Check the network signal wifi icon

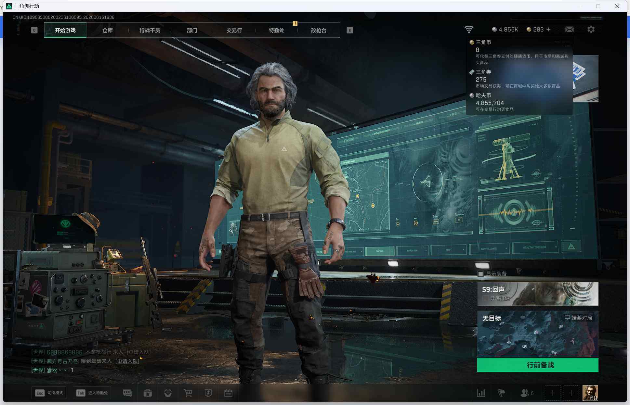click(x=469, y=29)
